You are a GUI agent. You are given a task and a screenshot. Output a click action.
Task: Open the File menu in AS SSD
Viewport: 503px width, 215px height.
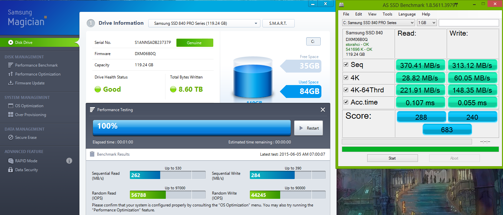point(346,14)
